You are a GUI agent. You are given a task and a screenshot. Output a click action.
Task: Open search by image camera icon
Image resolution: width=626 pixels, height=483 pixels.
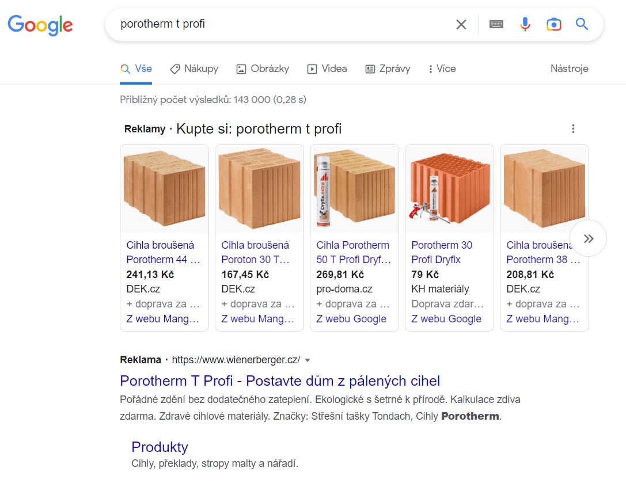click(554, 24)
